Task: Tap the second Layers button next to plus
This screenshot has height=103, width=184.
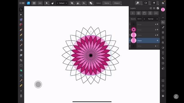Action: (139, 13)
